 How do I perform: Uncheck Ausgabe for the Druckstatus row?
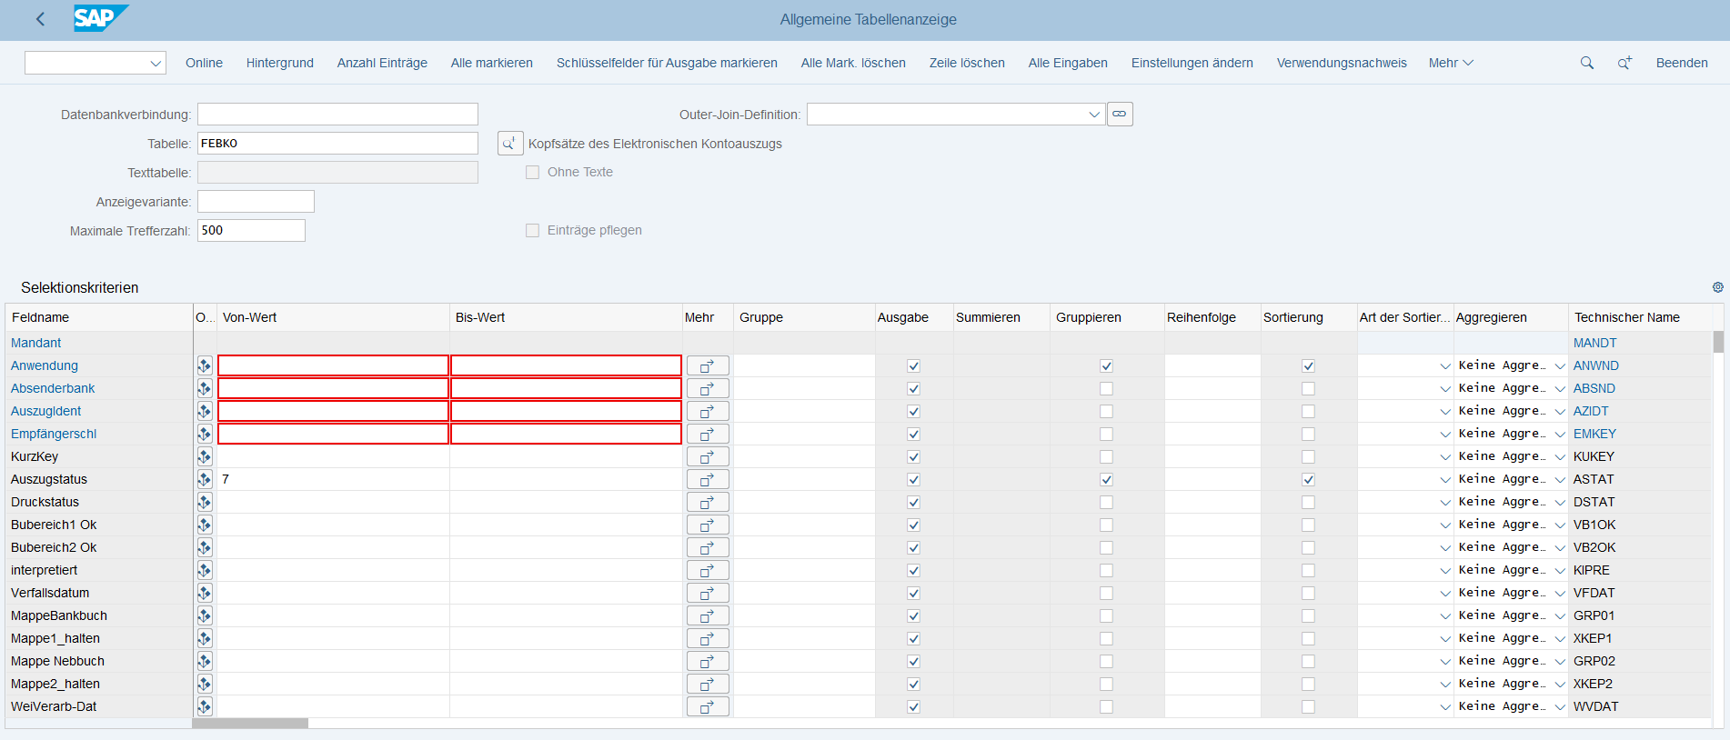(913, 502)
